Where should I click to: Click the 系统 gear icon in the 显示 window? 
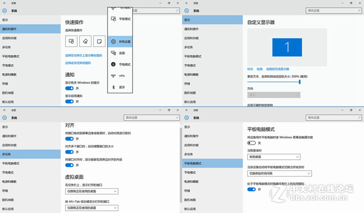pos(187,10)
